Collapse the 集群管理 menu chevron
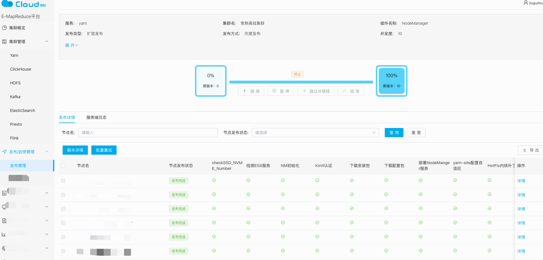Screen dimensions: 543x260 point(47,41)
